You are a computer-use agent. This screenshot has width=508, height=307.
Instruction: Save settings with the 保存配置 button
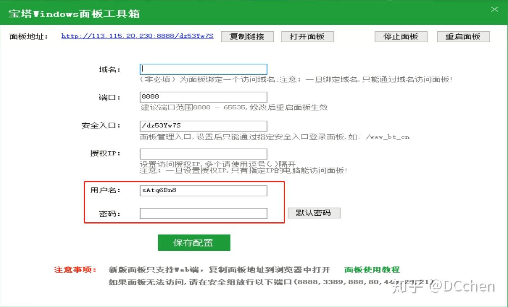(194, 243)
